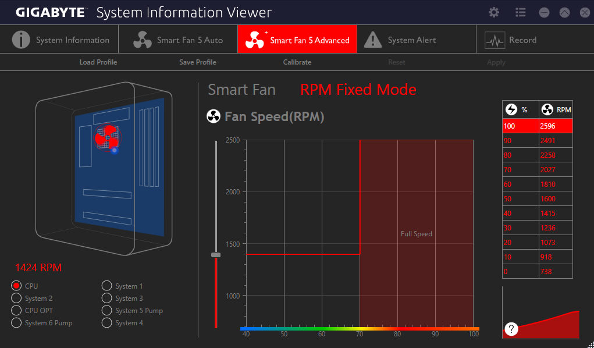Minimize the System Information Viewer window

point(545,12)
